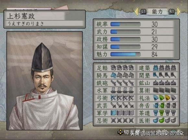Select the green tea whisk icon for 茶道

[162, 113]
